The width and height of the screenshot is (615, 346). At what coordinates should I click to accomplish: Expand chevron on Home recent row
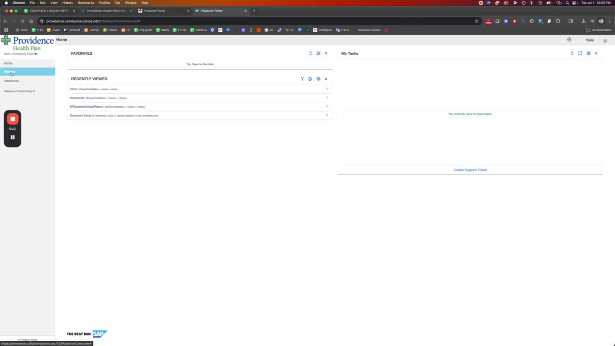(327, 88)
